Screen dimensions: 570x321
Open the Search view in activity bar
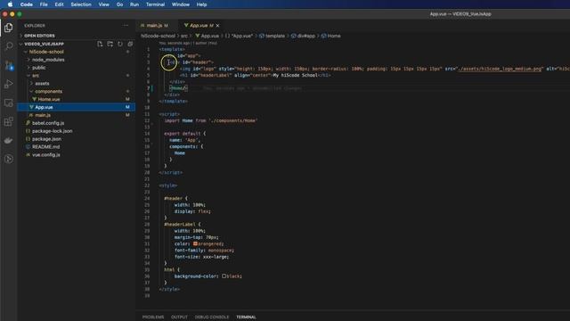click(x=9, y=46)
